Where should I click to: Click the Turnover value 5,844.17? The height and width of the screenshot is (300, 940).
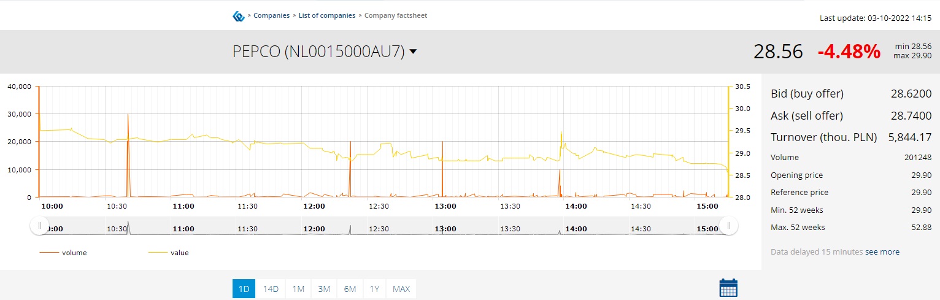(x=910, y=137)
